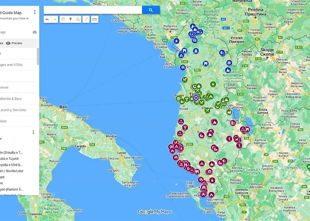Select the 'istros' layer row

point(18,87)
